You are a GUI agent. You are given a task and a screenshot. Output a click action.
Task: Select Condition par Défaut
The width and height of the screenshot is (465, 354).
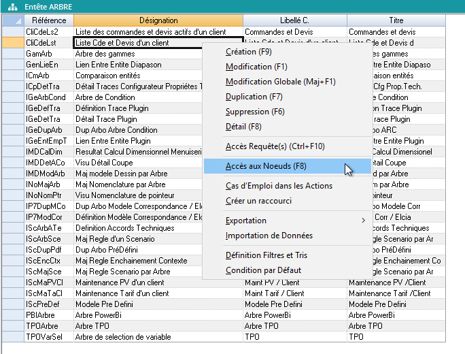coord(263,270)
